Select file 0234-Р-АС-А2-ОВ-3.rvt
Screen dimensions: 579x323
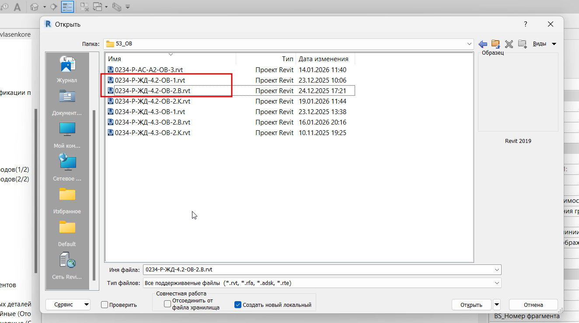coord(148,70)
